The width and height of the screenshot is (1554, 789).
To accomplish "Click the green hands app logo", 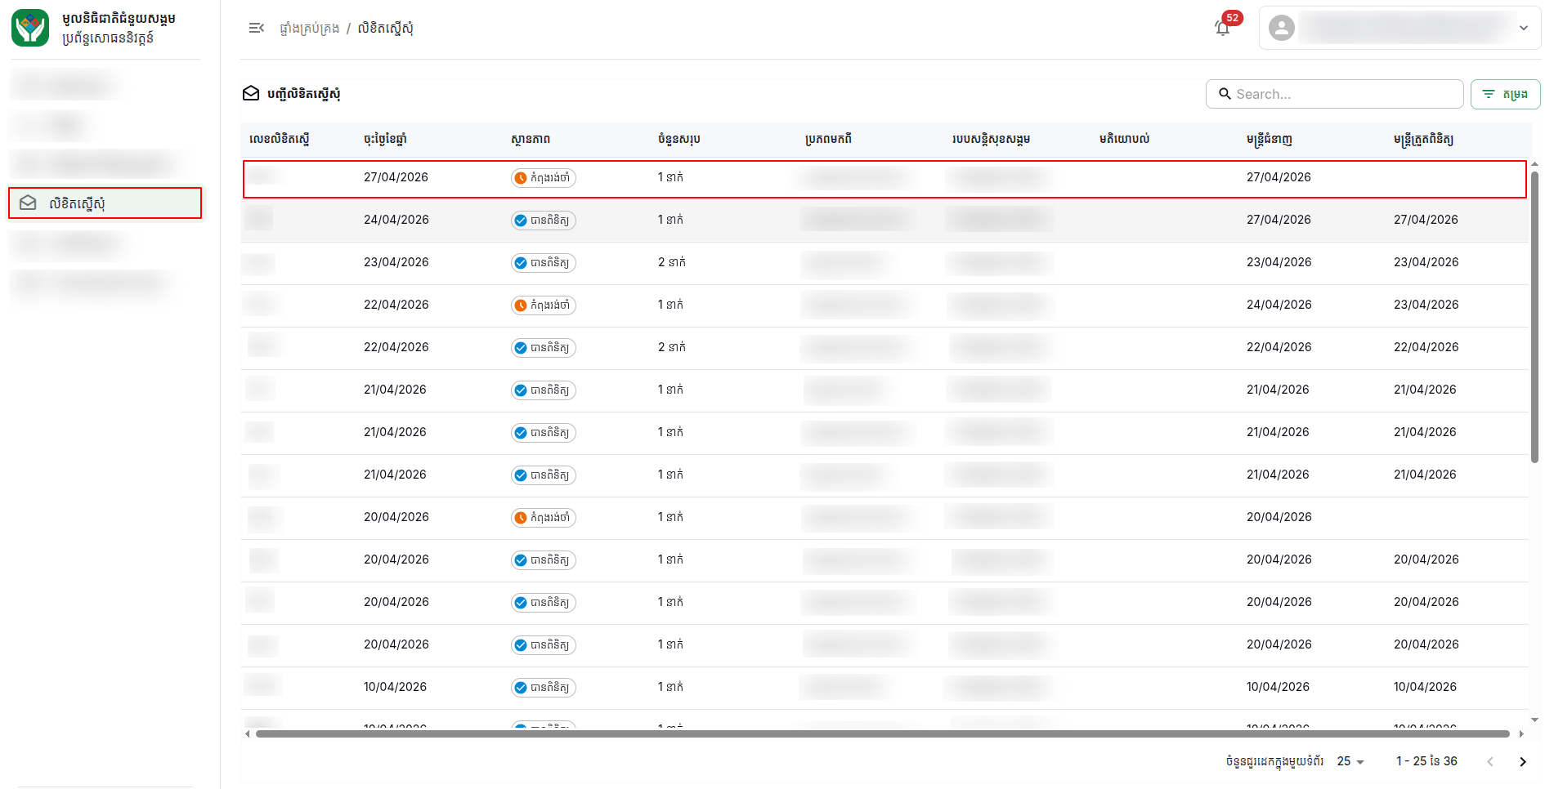I will (x=30, y=28).
